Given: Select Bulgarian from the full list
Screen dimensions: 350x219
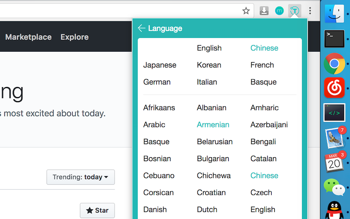Looking at the screenshot, I should tap(213, 159).
